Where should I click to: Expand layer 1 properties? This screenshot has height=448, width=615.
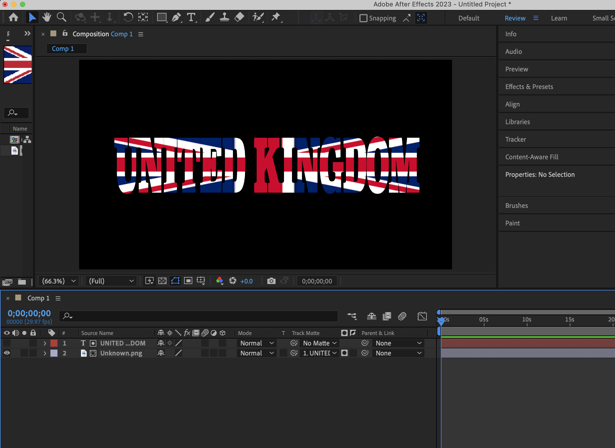[45, 343]
